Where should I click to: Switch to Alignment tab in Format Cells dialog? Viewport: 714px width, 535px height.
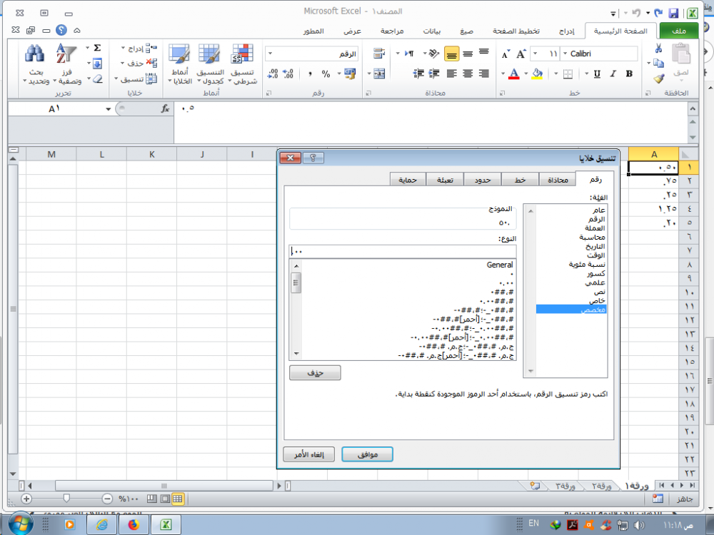[558, 180]
